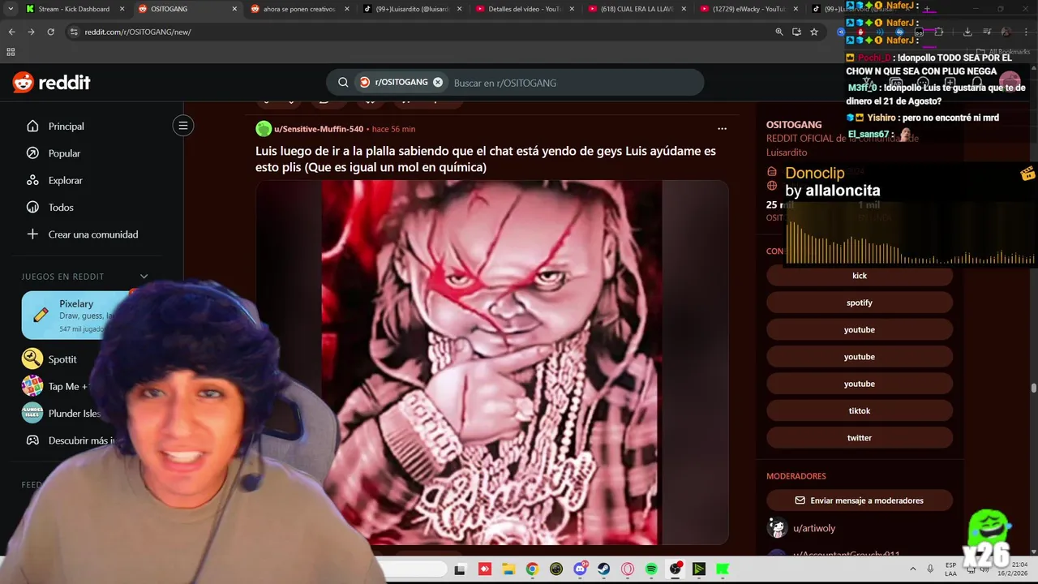Open File Explorer from the taskbar
1038x584 pixels.
[x=508, y=569]
